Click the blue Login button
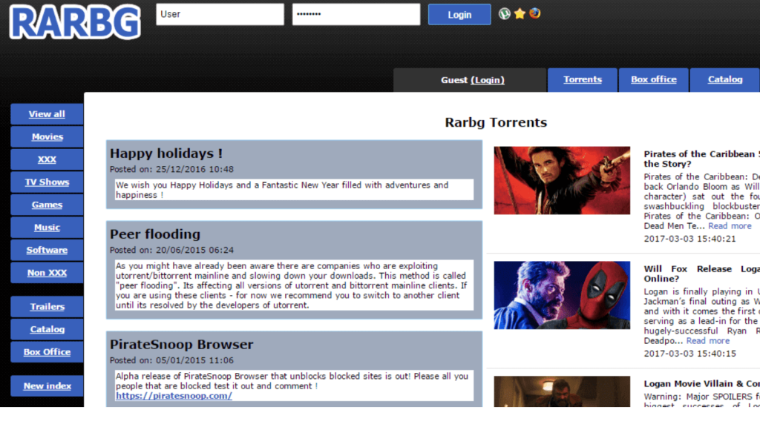This screenshot has width=760, height=427. (459, 15)
